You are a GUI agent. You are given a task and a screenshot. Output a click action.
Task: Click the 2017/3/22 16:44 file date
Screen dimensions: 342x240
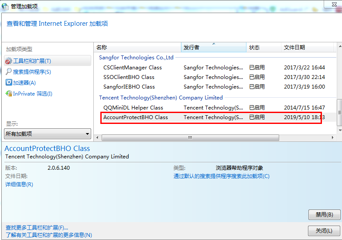(304, 67)
